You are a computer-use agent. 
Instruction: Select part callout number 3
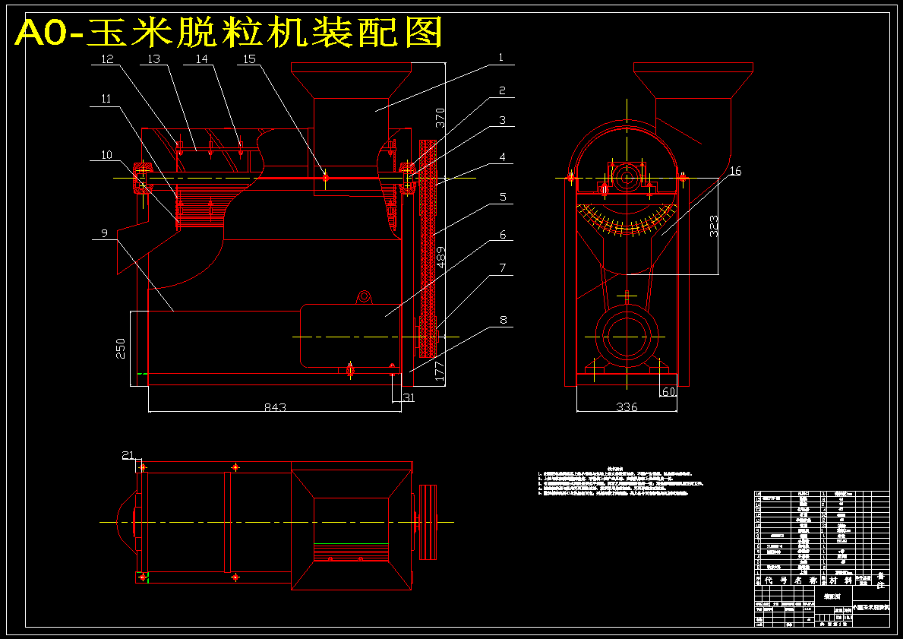(502, 120)
